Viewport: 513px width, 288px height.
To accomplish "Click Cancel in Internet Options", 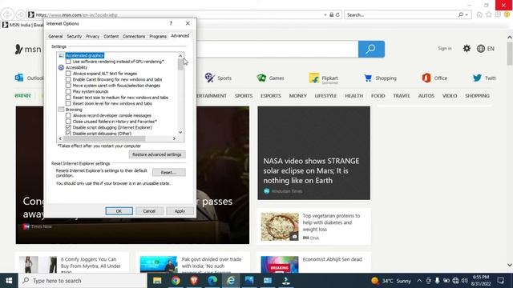I will coord(149,211).
